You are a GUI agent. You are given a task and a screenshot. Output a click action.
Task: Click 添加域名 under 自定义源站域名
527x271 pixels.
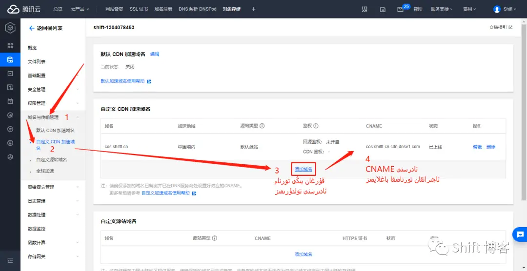(303, 254)
